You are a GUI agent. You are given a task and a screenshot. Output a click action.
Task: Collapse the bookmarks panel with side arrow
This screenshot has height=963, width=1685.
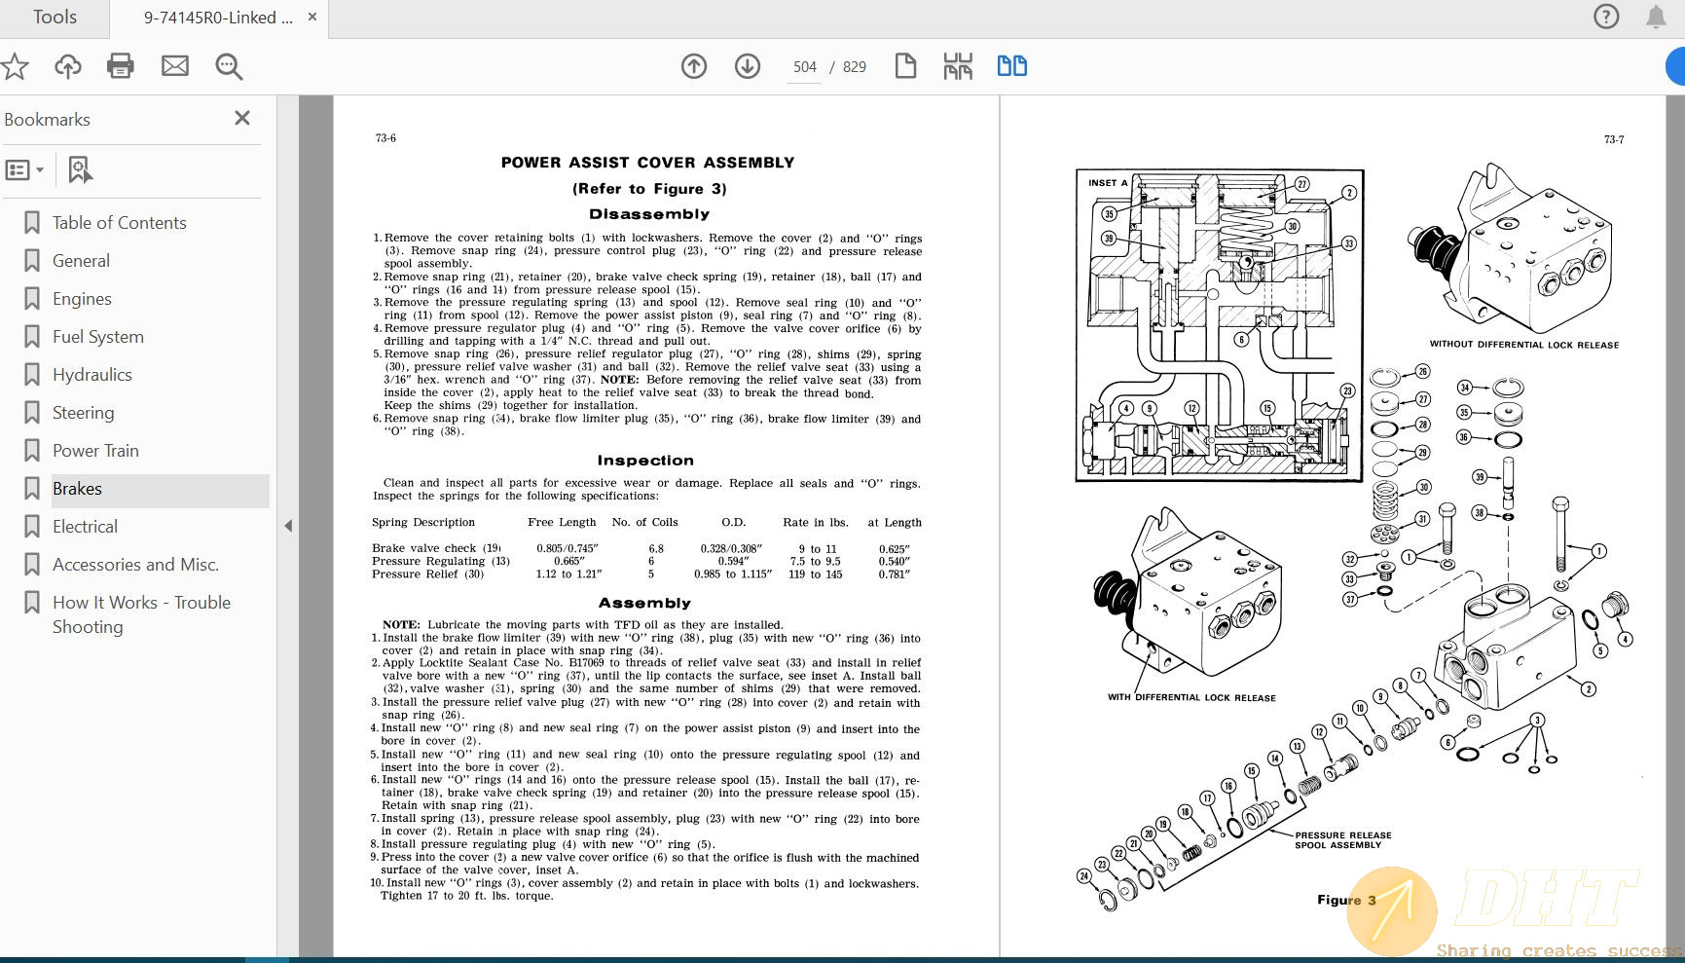click(x=288, y=525)
